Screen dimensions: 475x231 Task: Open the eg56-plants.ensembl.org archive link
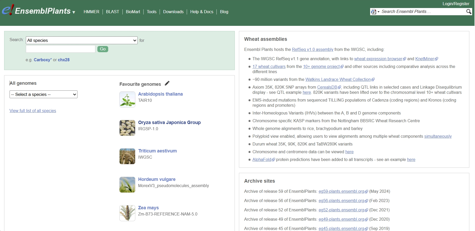click(341, 201)
